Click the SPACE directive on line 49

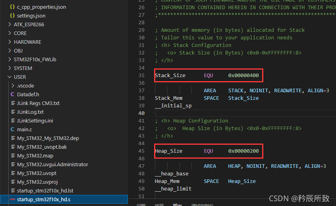(212, 181)
